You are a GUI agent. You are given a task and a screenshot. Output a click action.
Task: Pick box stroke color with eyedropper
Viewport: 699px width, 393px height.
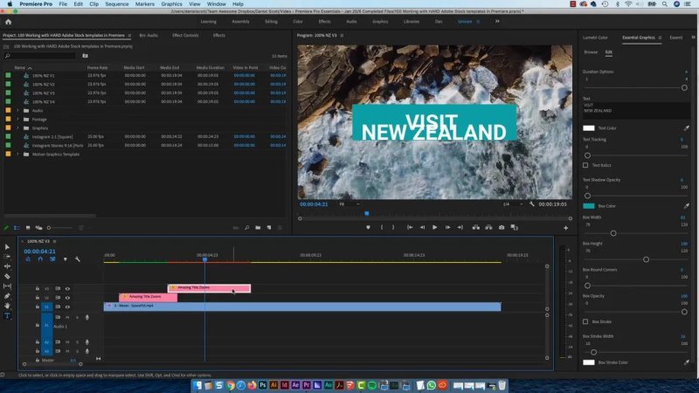(686, 362)
